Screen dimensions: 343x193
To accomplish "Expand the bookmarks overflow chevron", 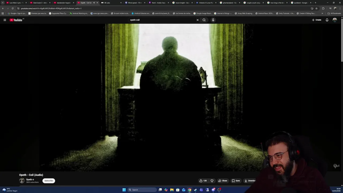I will coord(322,13).
